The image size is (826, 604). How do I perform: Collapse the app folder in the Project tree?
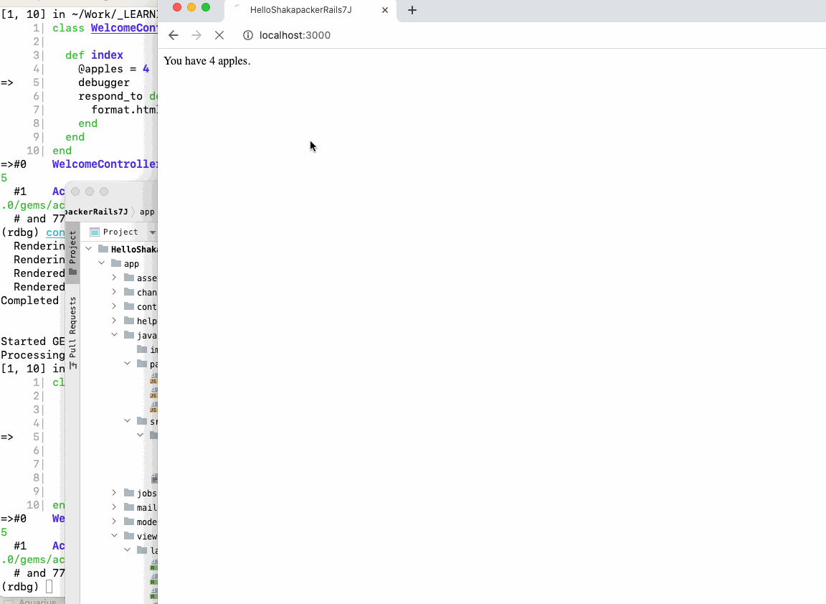(101, 263)
